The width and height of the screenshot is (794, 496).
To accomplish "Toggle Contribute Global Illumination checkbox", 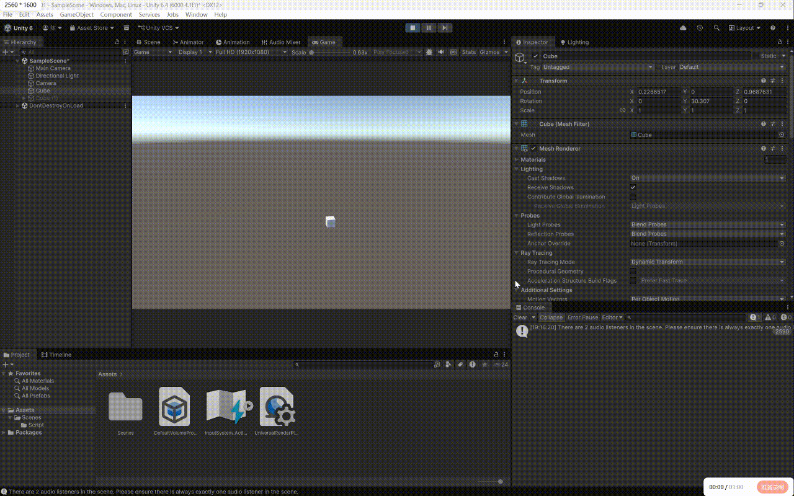I will (x=633, y=197).
